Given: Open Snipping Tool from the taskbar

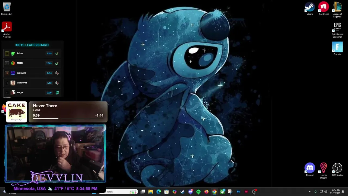Looking at the screenshot, I should tap(230, 192).
